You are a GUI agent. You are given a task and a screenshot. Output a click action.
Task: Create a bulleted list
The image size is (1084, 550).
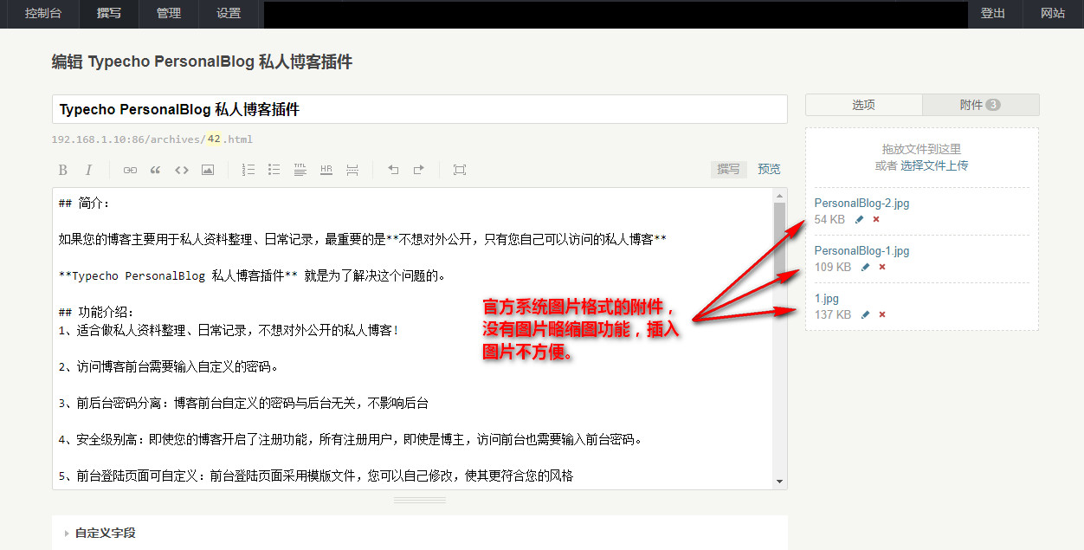pos(274,170)
